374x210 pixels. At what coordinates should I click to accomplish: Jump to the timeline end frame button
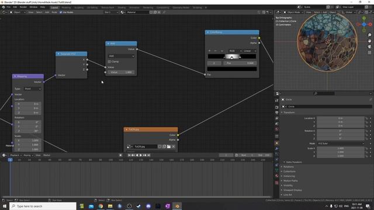point(148,155)
